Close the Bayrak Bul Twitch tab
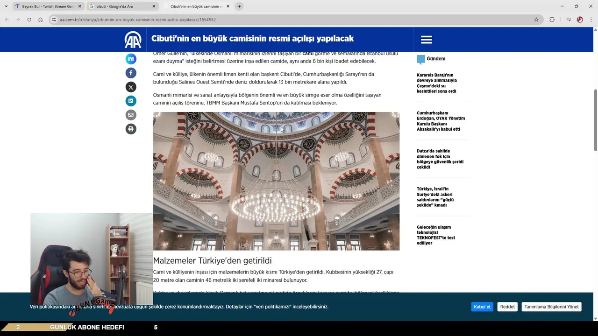Image resolution: width=598 pixels, height=336 pixels. point(79,7)
